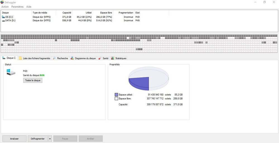Screen dimensions: 279x143
Task: Click the green BON health status text
Action: coord(42,75)
